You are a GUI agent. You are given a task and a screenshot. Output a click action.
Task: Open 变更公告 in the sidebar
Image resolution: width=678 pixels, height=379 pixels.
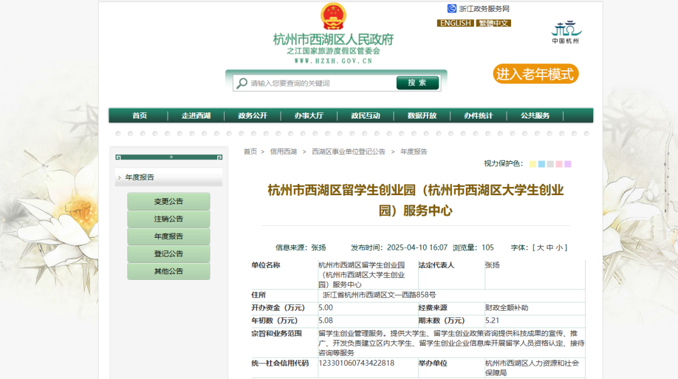(168, 201)
